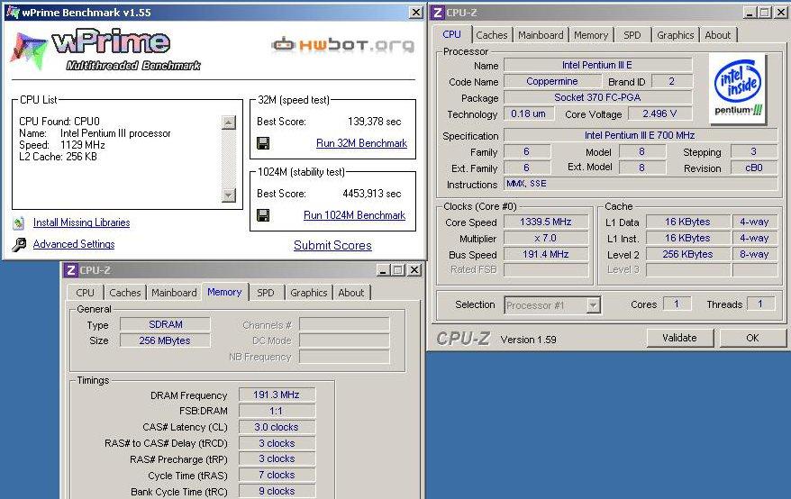Open Submit Scores link

332,245
